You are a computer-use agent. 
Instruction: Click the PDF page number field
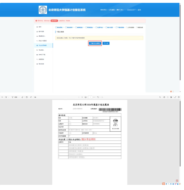click(90, 97)
